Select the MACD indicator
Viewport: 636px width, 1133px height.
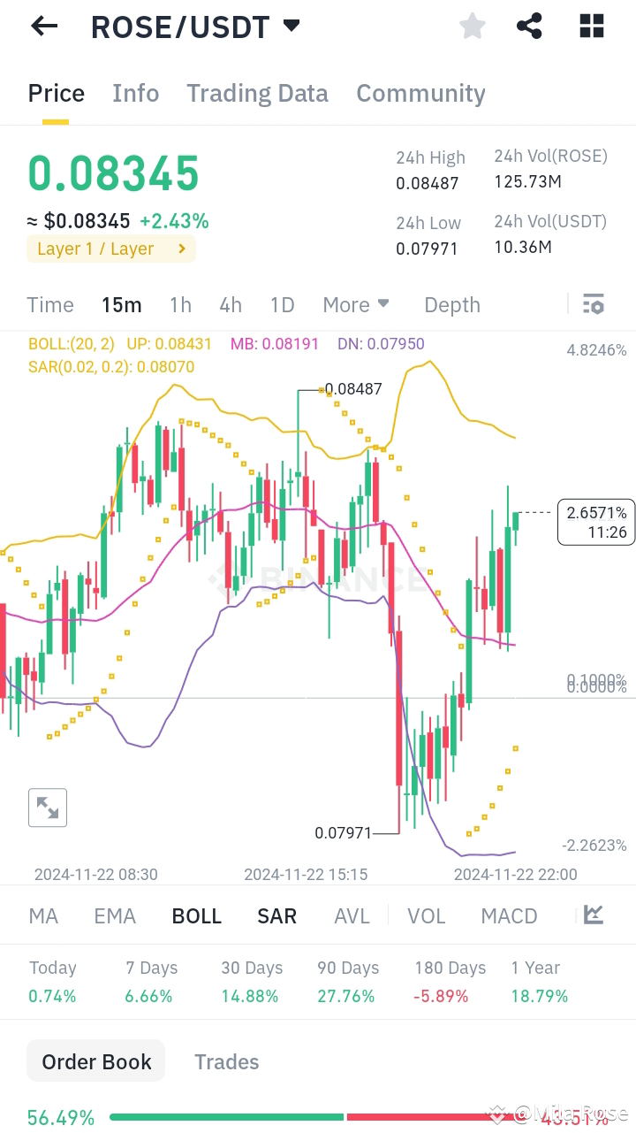pyautogui.click(x=509, y=915)
